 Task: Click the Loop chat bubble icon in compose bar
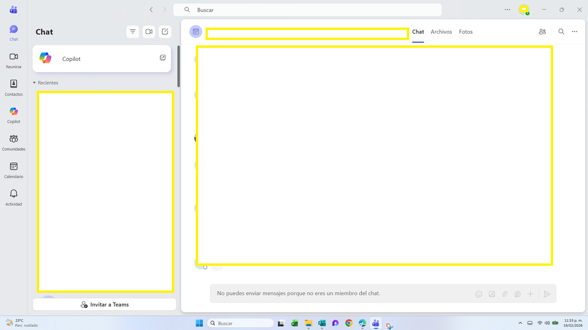click(x=517, y=294)
